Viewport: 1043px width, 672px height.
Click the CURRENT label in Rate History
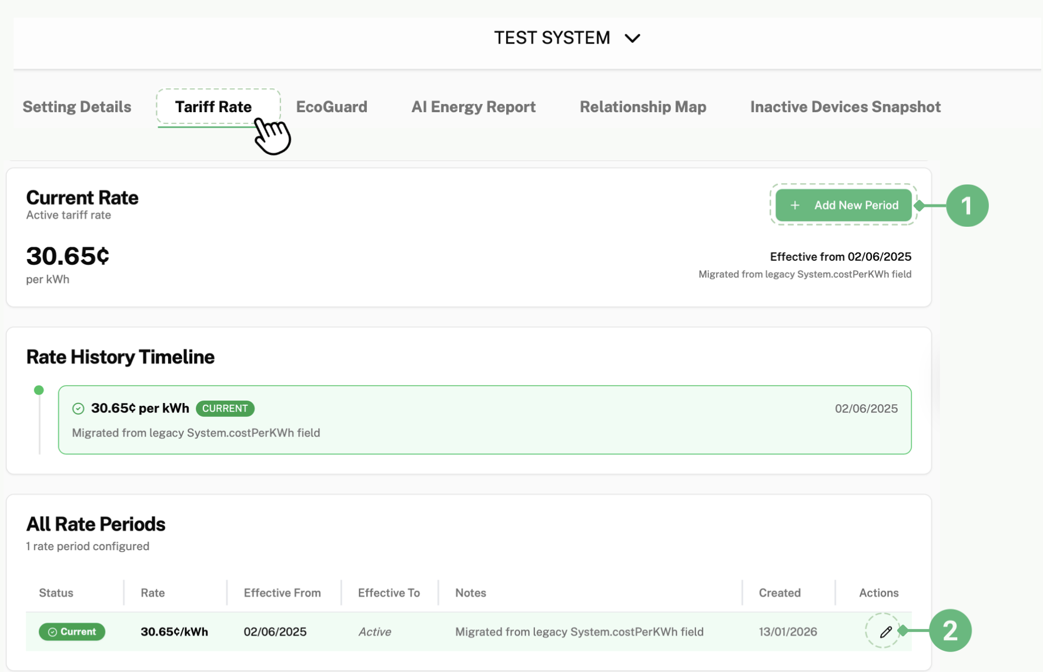[x=225, y=409]
